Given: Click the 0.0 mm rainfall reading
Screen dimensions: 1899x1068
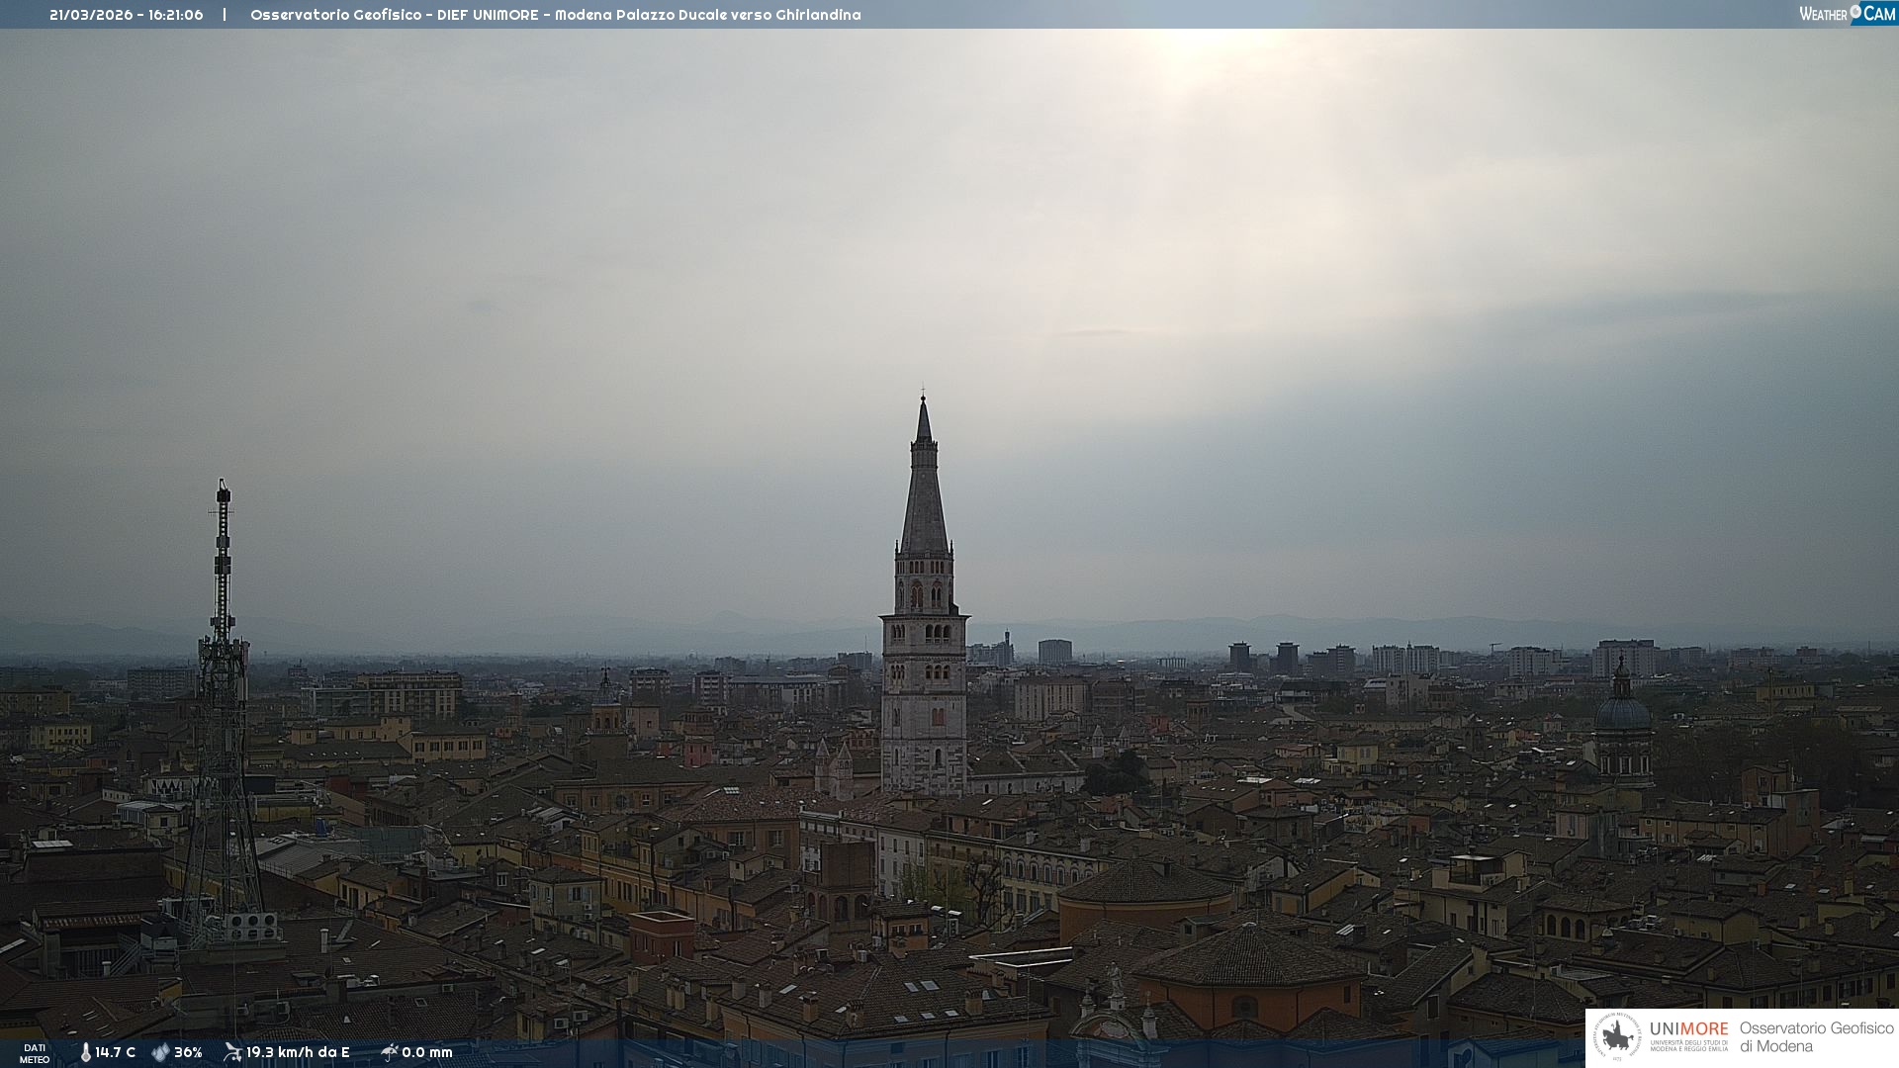Looking at the screenshot, I should 427,1052.
